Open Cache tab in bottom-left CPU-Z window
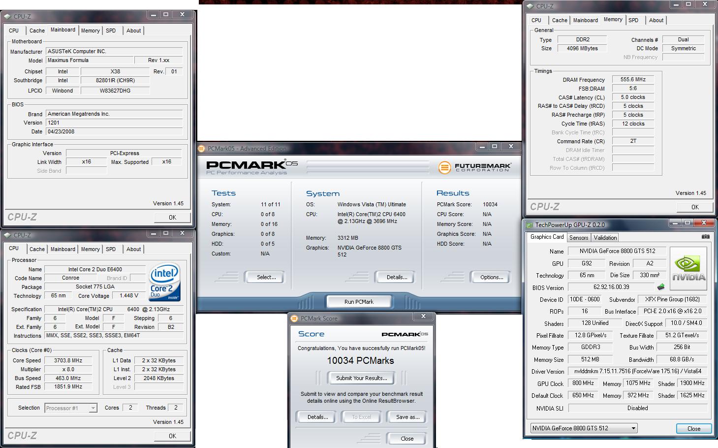The image size is (718, 448). pos(37,249)
